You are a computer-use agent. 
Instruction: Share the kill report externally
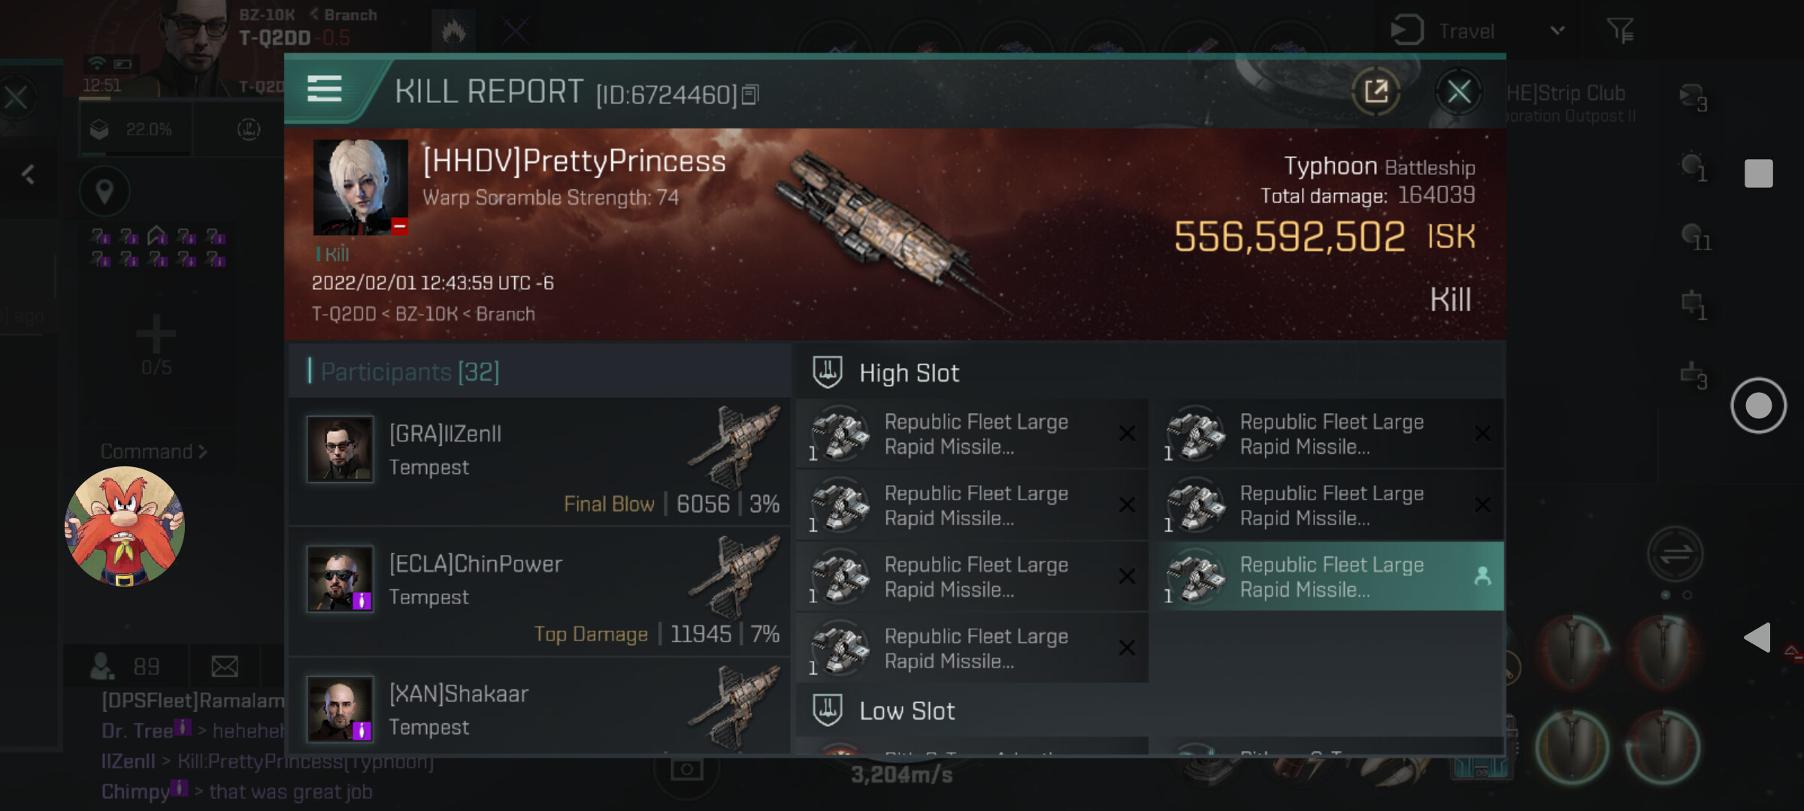[1376, 92]
